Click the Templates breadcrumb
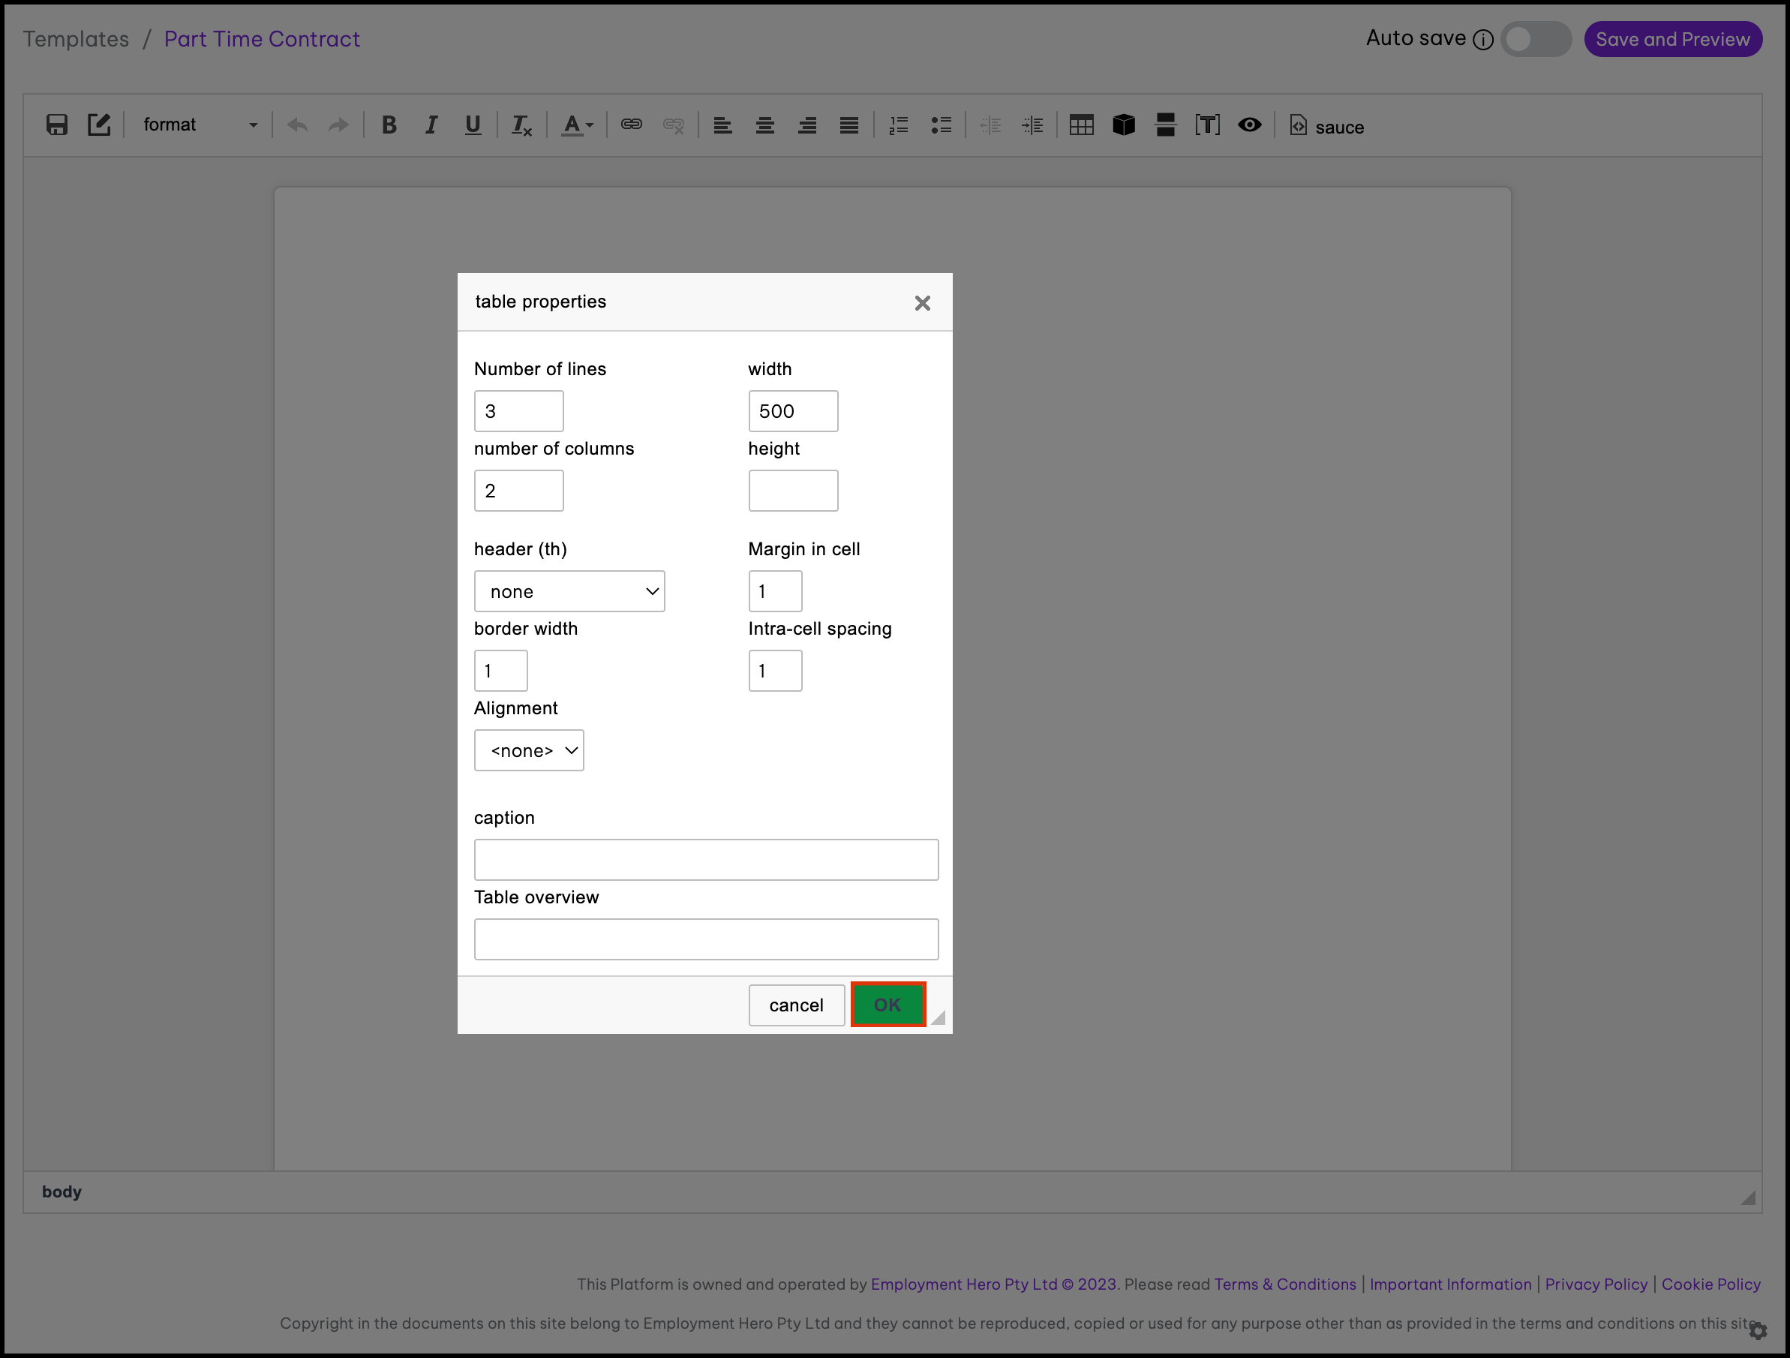Image resolution: width=1790 pixels, height=1358 pixels. point(75,39)
